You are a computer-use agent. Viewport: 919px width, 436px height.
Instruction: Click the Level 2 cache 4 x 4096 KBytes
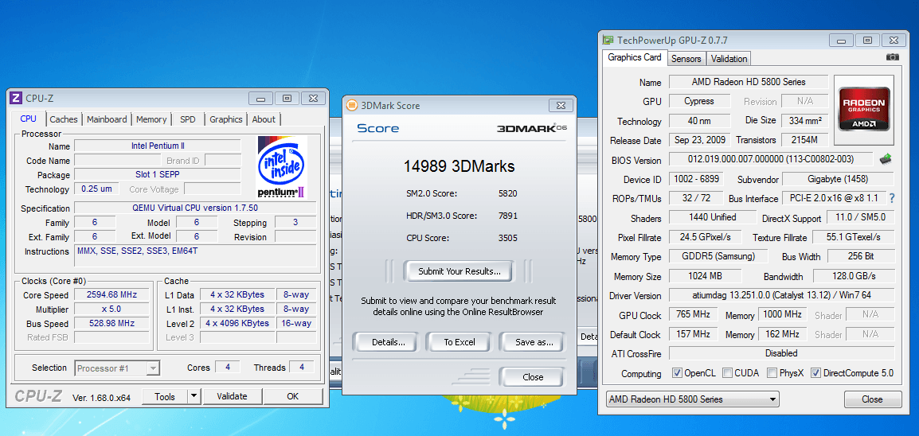pos(237,323)
